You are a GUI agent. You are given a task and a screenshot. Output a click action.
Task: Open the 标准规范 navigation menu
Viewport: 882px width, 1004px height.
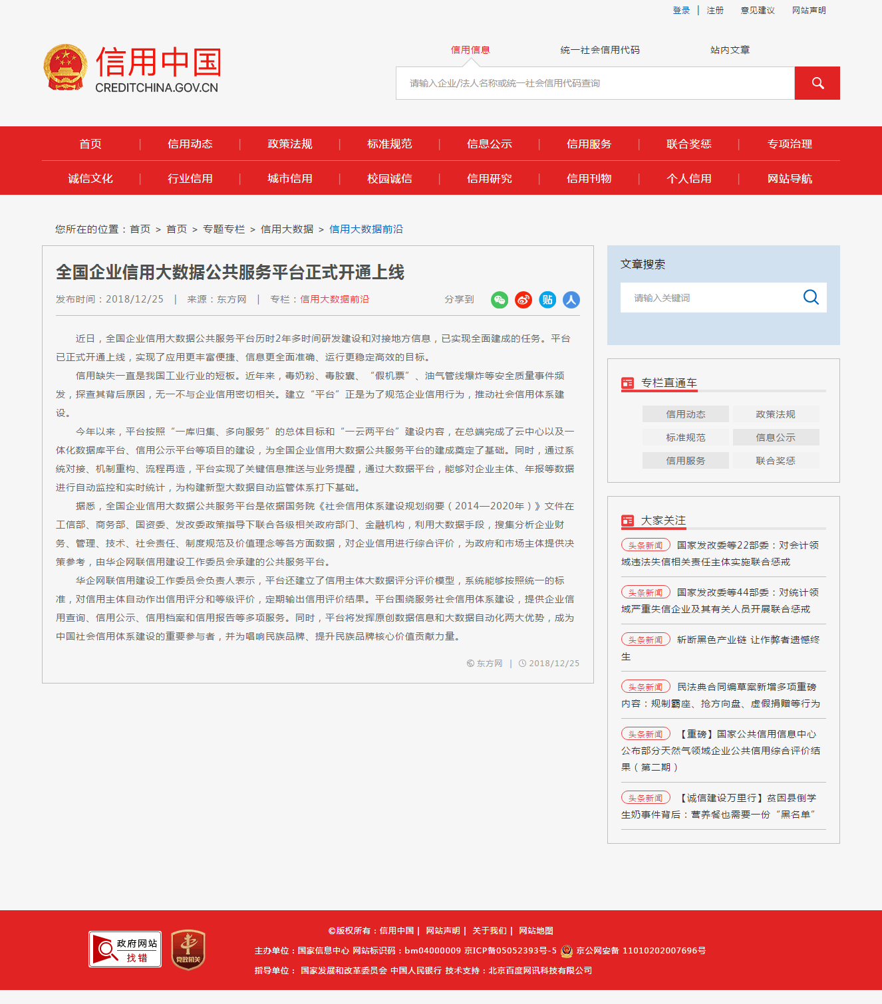[390, 144]
